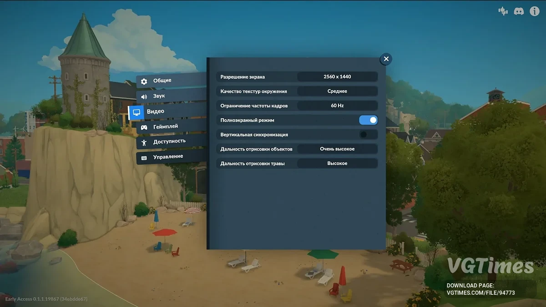Click the keyboard icon beside Управление

click(144, 158)
